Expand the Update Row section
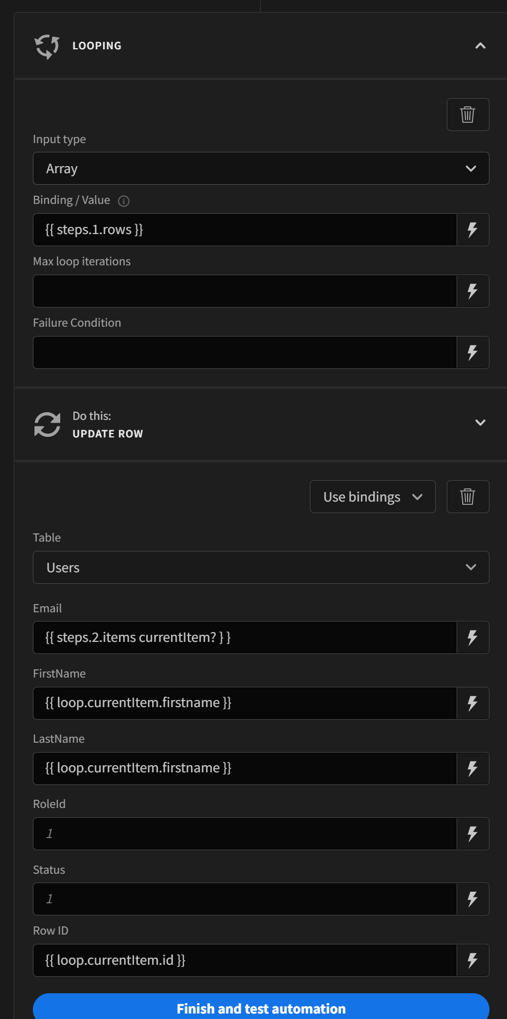The height and width of the screenshot is (1019, 507). tap(480, 423)
